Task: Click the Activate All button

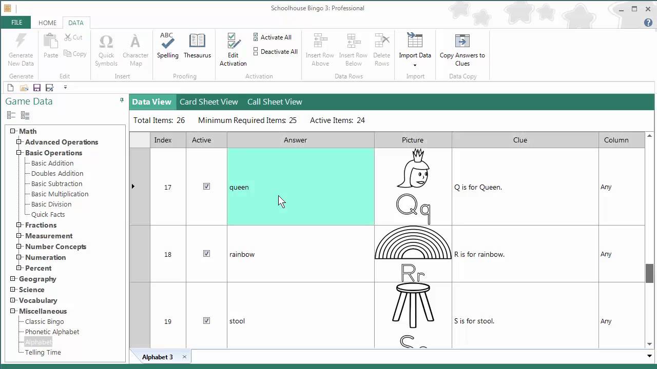Action: [273, 37]
